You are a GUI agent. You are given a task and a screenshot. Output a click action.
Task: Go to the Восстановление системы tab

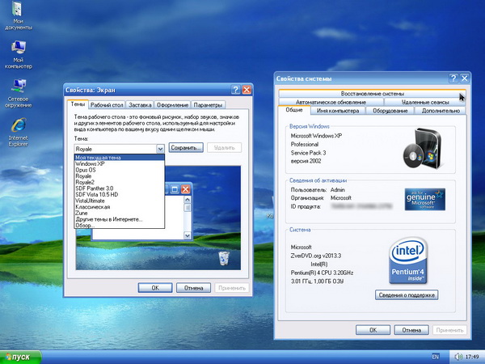372,93
